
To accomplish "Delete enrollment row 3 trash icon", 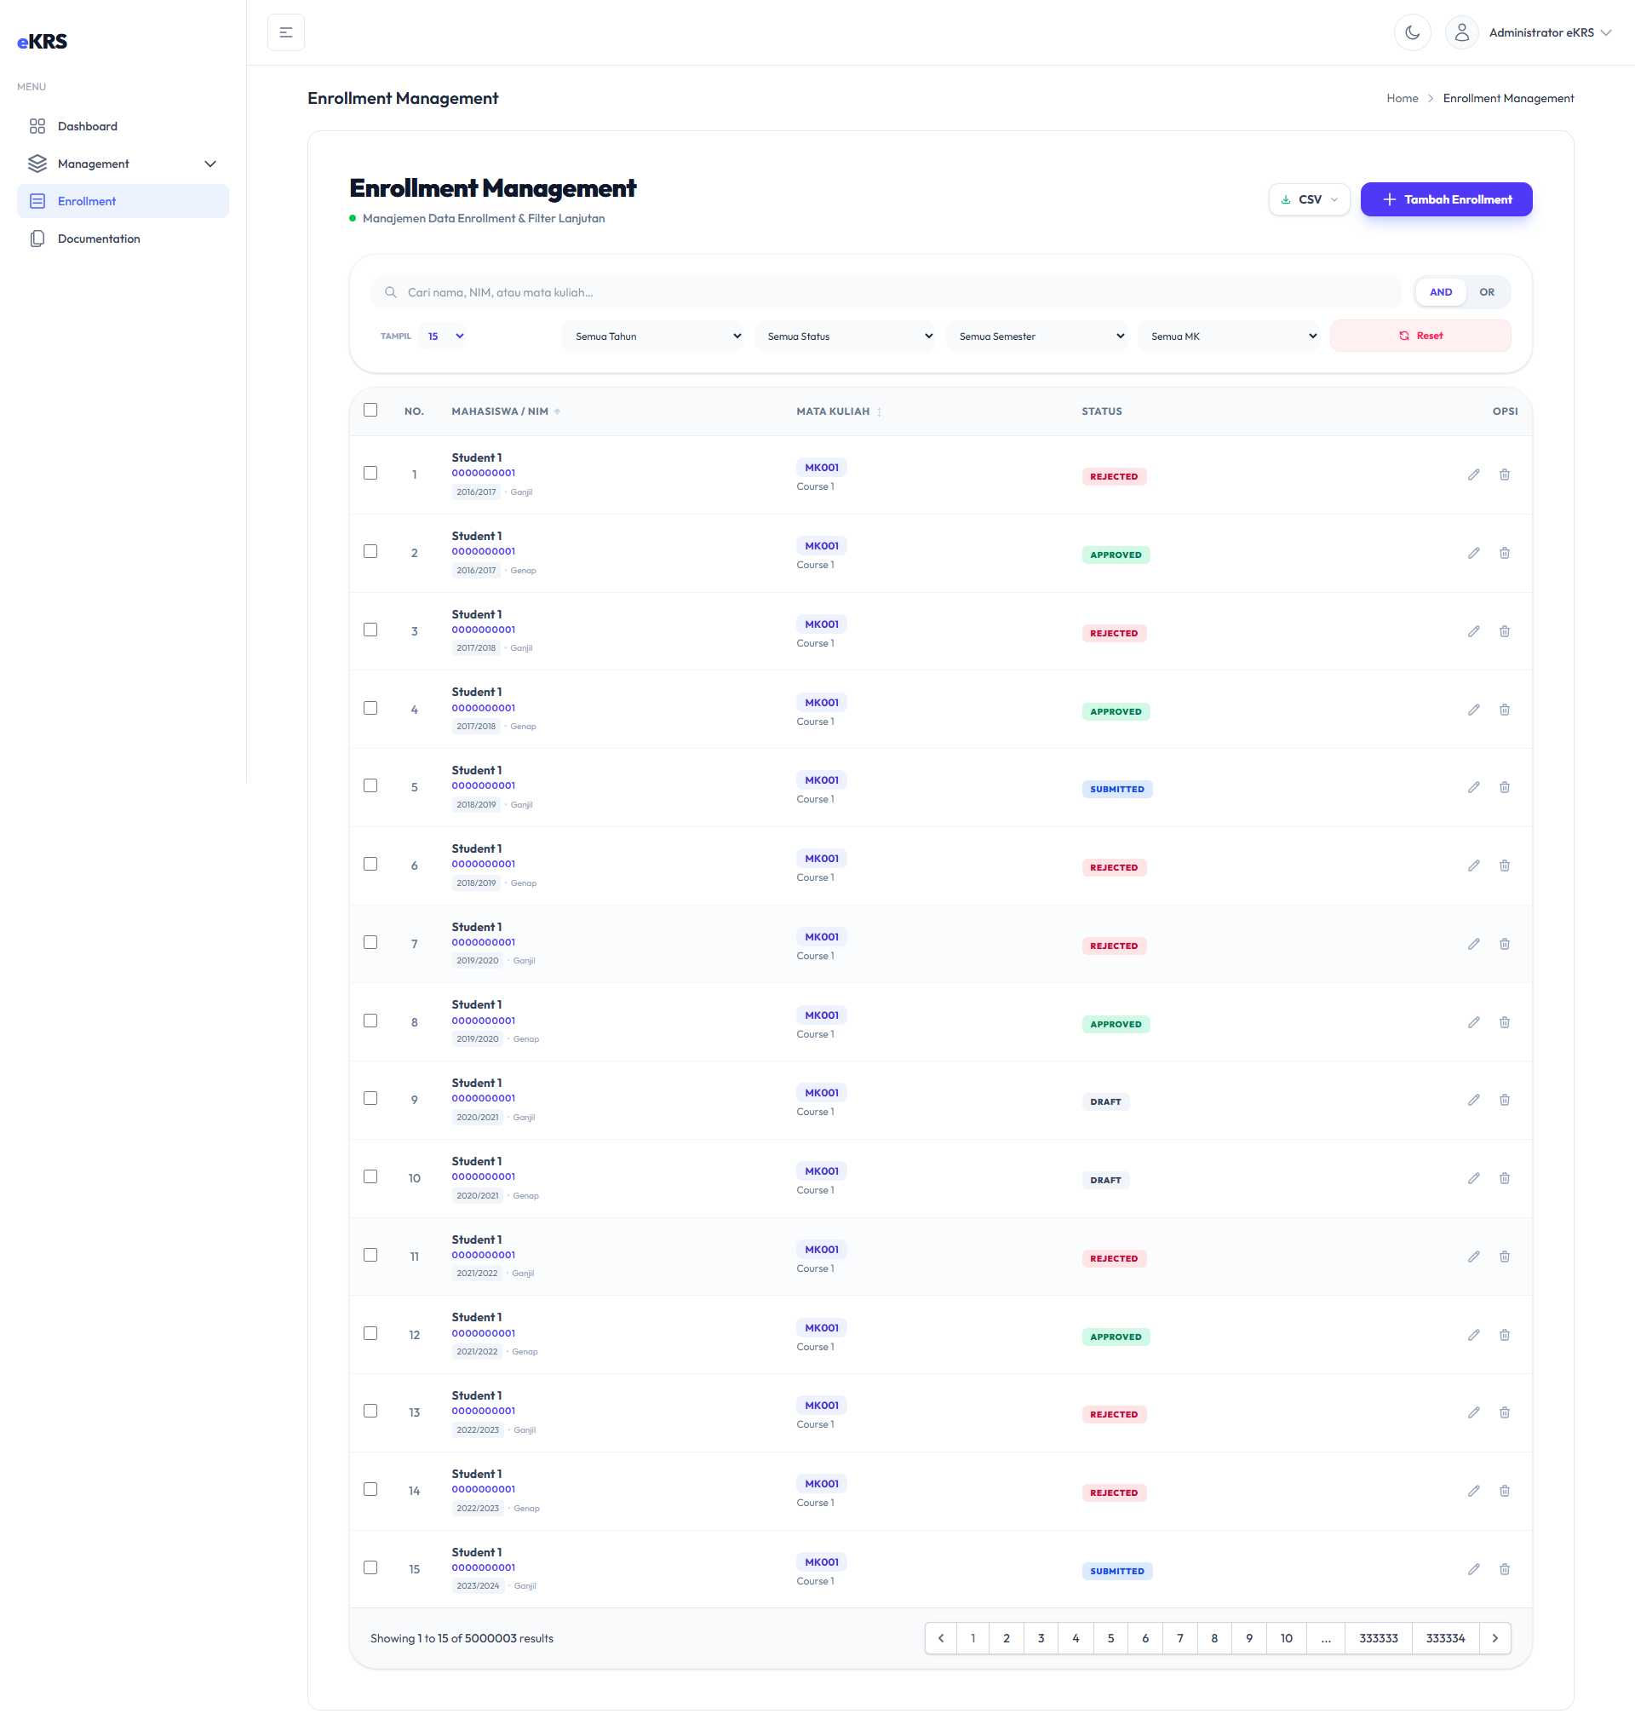I will [1504, 631].
